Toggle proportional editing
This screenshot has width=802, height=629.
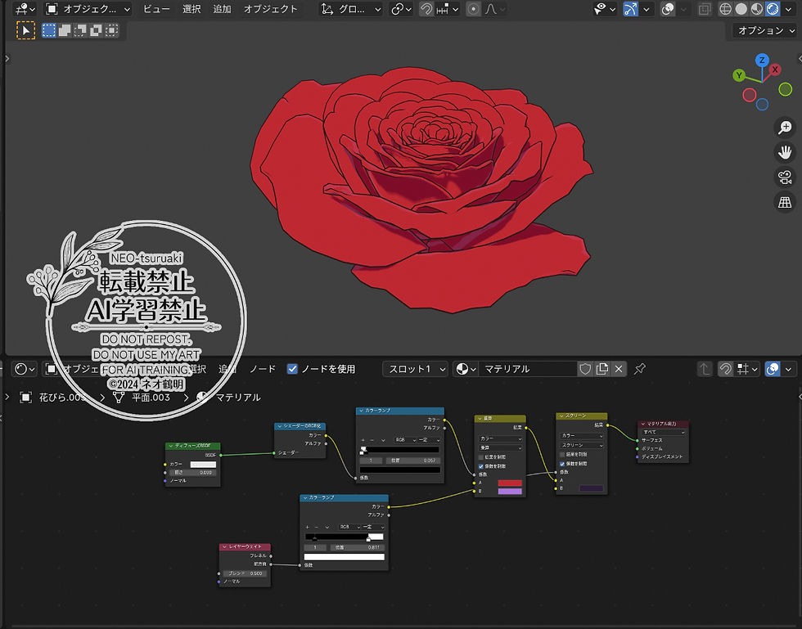[473, 9]
